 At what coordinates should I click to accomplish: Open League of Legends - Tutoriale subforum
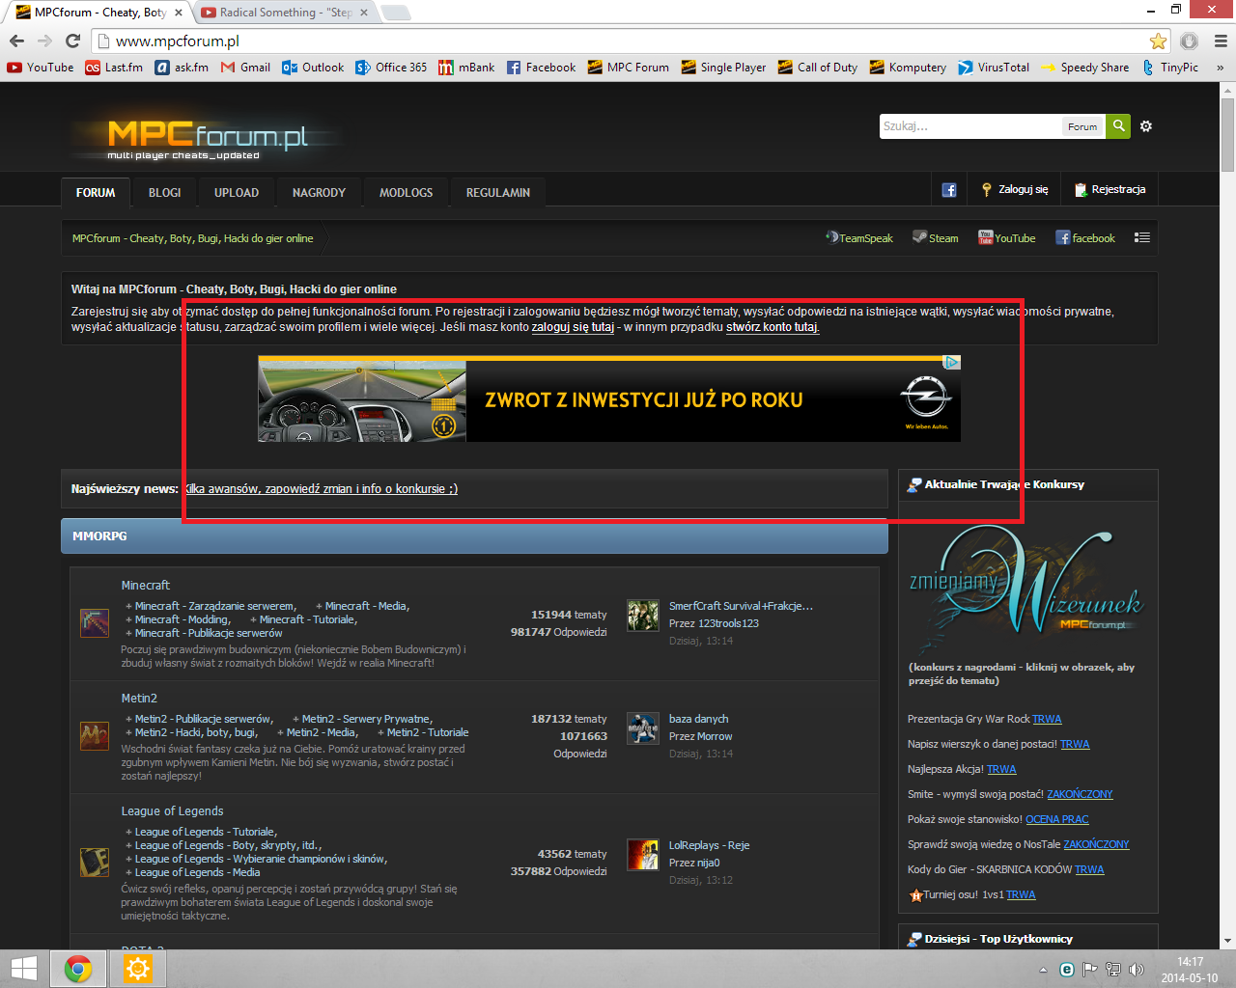pyautogui.click(x=206, y=832)
